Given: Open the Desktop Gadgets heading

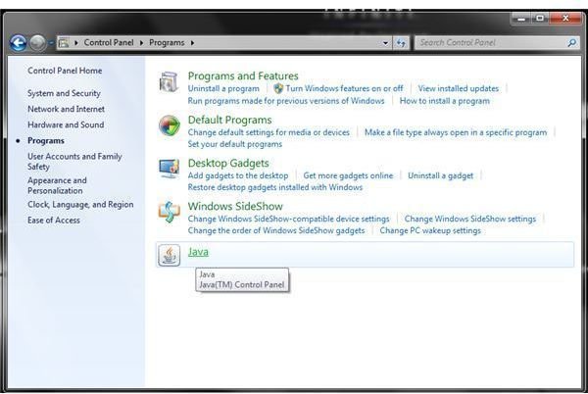Looking at the screenshot, I should coord(228,163).
